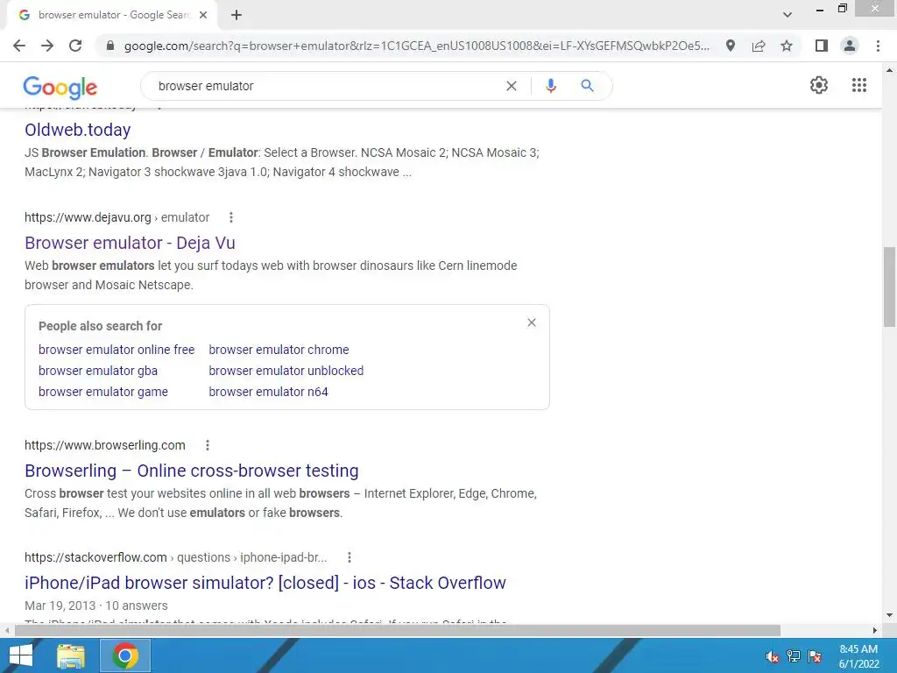Toggle the Chrome side panel
Viewport: 897px width, 673px height.
[822, 46]
